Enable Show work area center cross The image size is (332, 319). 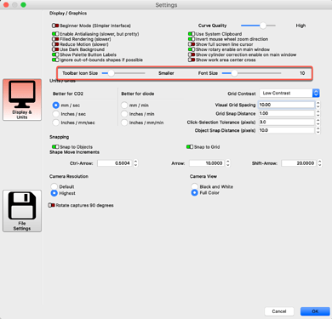[192, 60]
